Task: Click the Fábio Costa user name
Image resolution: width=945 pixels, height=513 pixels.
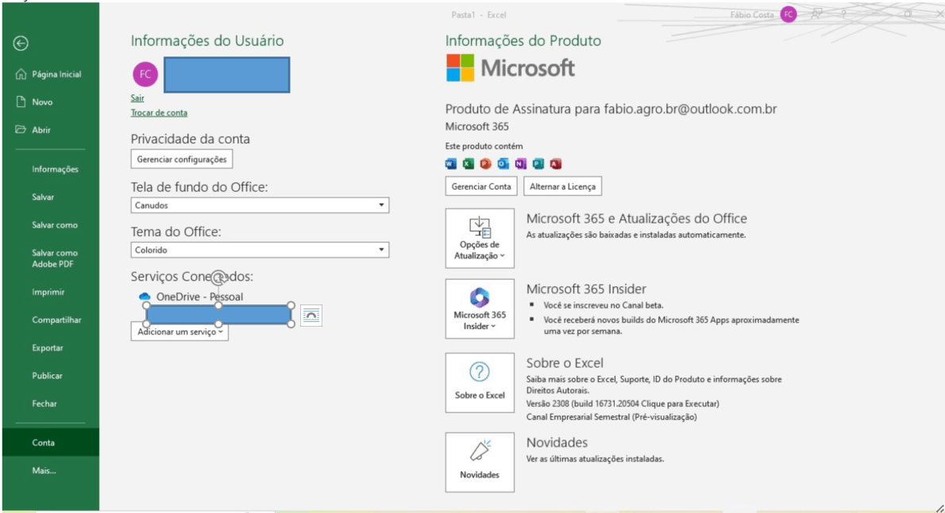Action: coord(751,14)
